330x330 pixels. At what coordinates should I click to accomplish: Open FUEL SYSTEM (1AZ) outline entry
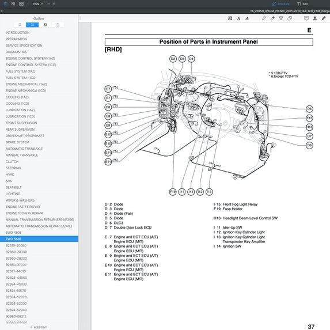(x=20, y=71)
